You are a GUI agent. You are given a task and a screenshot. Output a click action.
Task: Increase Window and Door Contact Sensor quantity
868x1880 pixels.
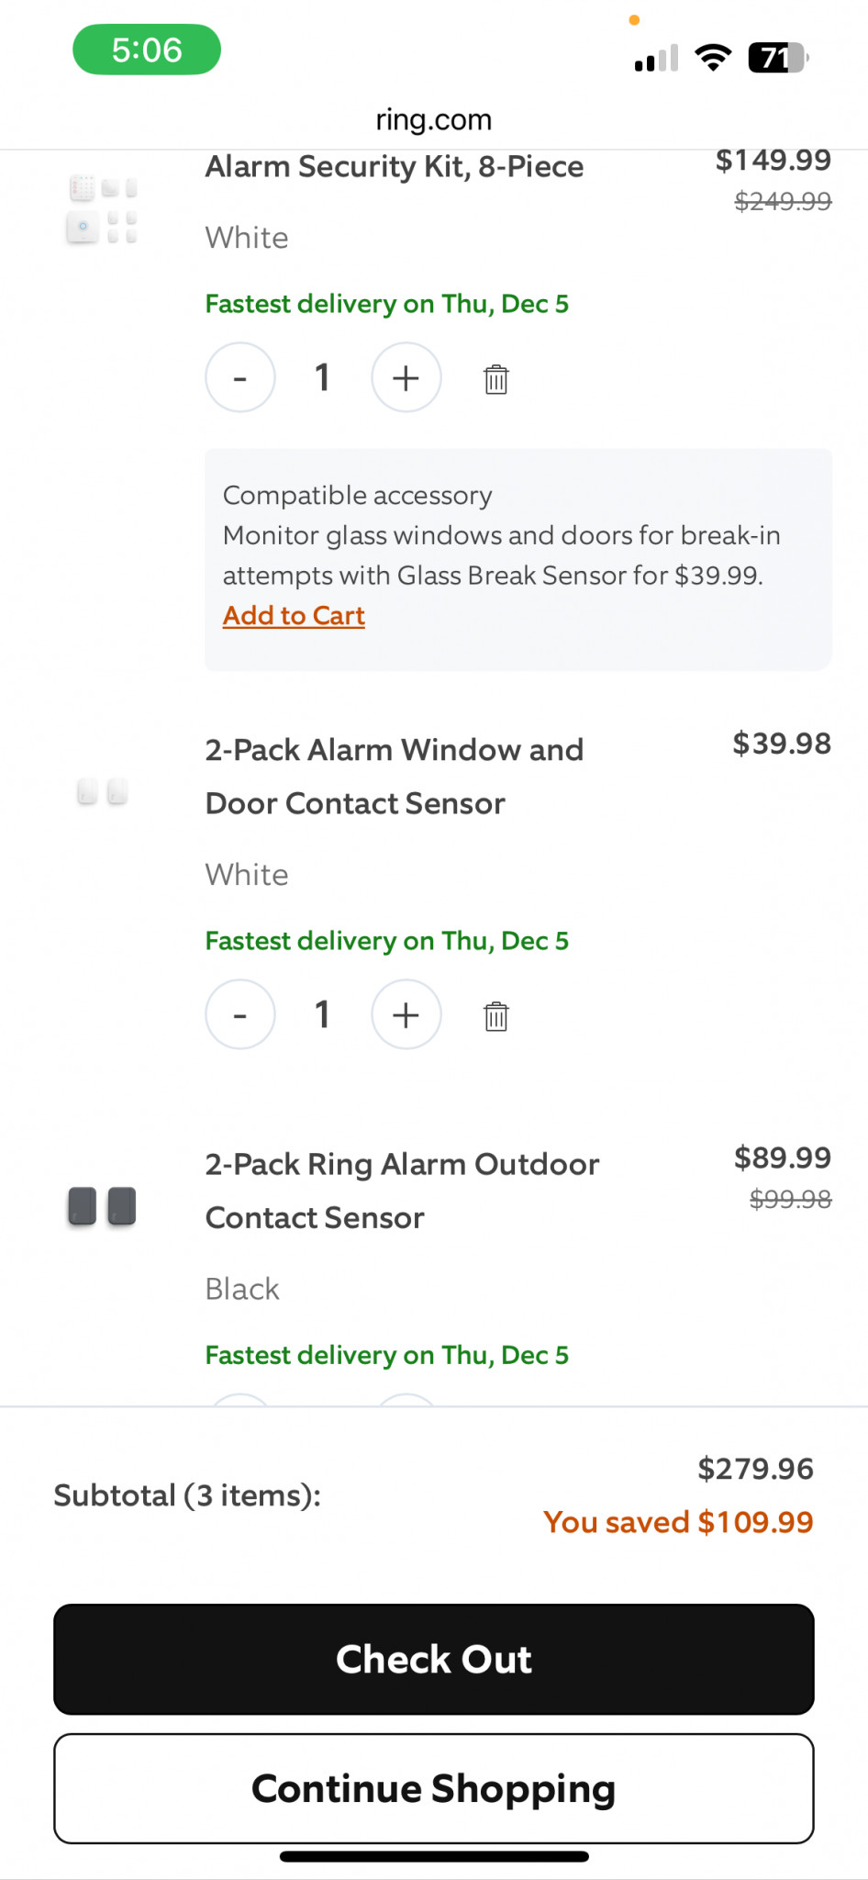[406, 1014]
